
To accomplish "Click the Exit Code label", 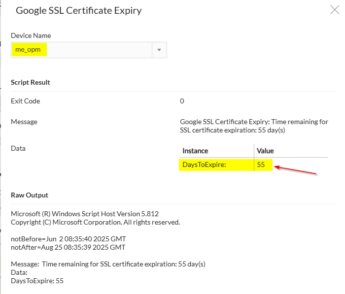I will click(26, 101).
